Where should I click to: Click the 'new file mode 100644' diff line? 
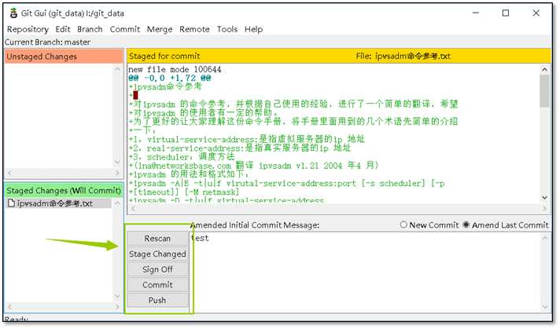point(175,69)
